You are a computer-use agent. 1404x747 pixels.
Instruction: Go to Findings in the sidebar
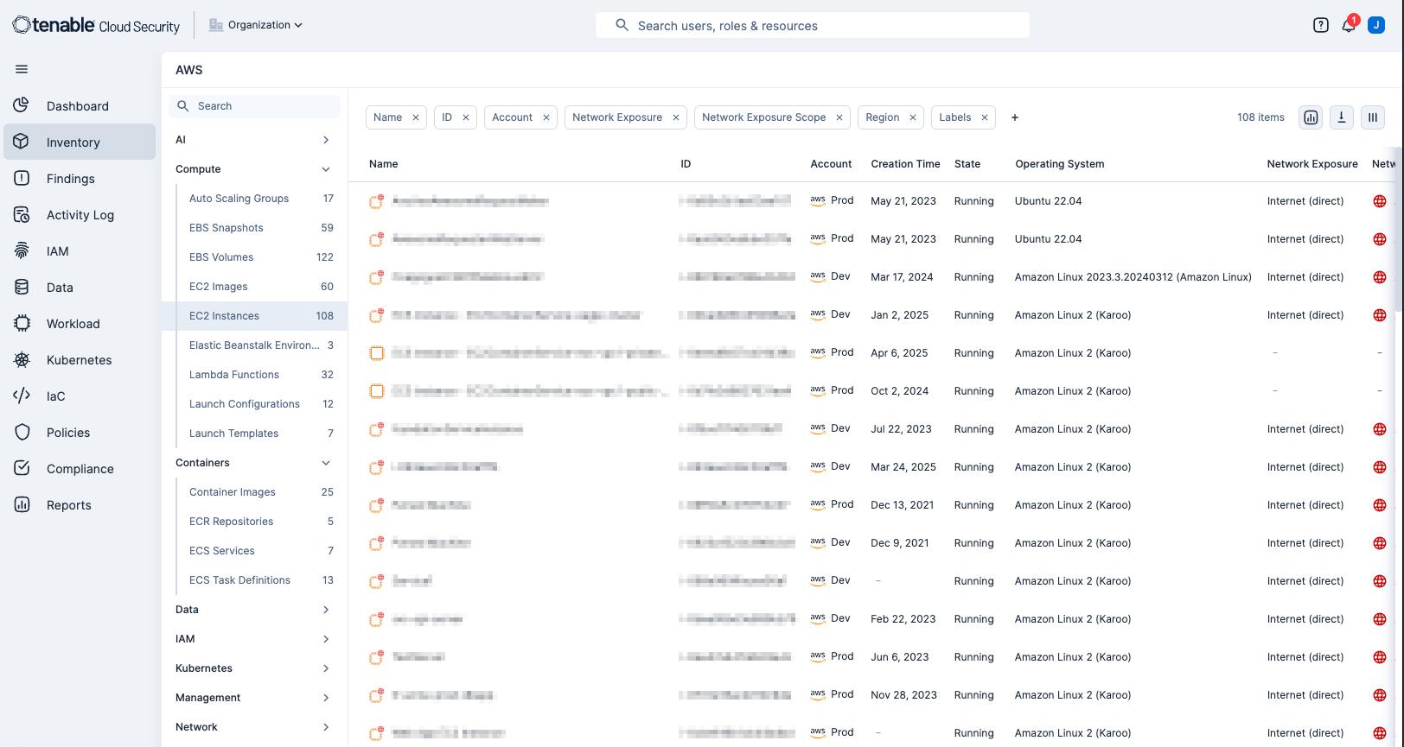70,179
